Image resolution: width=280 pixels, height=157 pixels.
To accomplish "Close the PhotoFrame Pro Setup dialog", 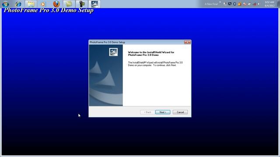I will (188, 42).
